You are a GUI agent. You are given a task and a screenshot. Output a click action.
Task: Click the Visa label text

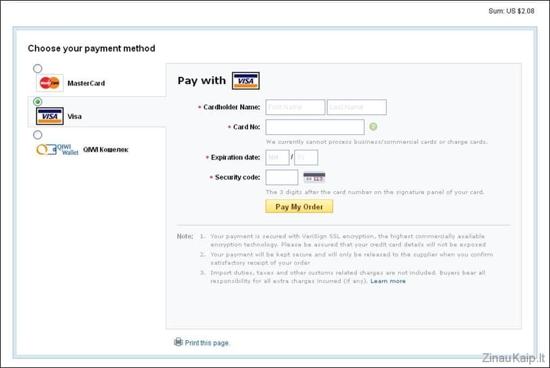(74, 116)
